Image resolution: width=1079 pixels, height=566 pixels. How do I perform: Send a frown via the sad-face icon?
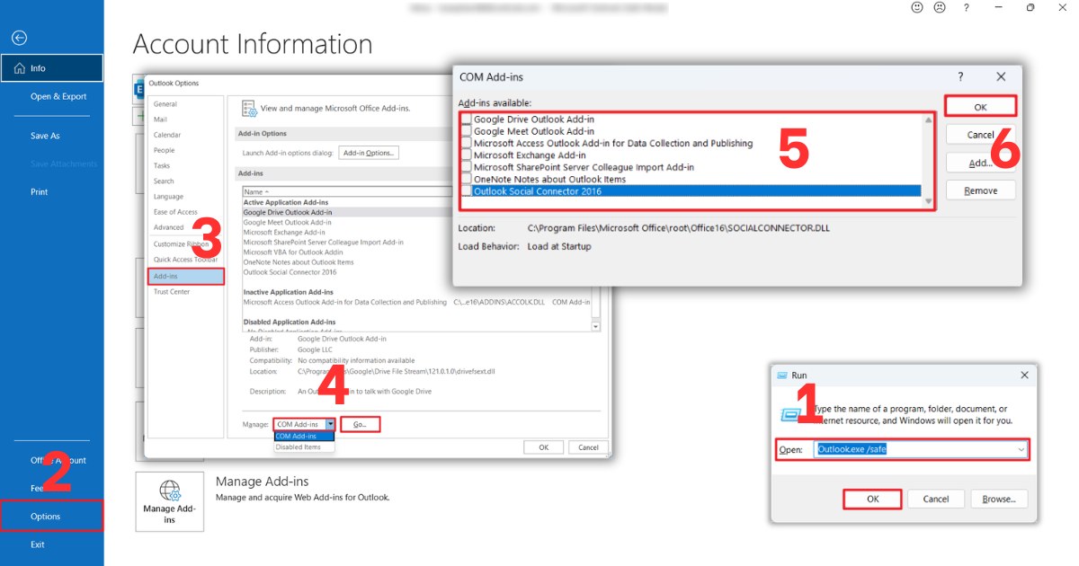(940, 7)
